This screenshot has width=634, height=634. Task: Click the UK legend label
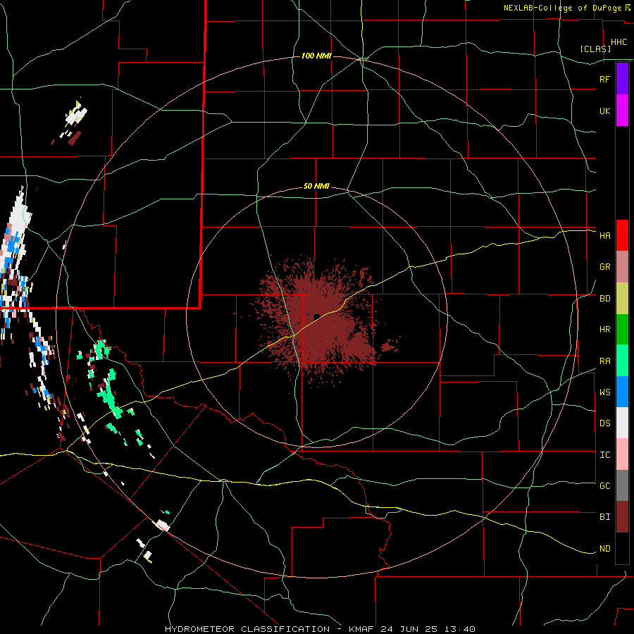(604, 111)
